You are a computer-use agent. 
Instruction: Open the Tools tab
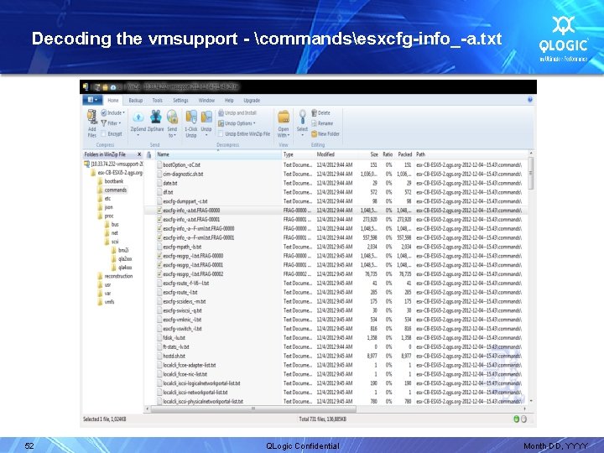coord(157,100)
